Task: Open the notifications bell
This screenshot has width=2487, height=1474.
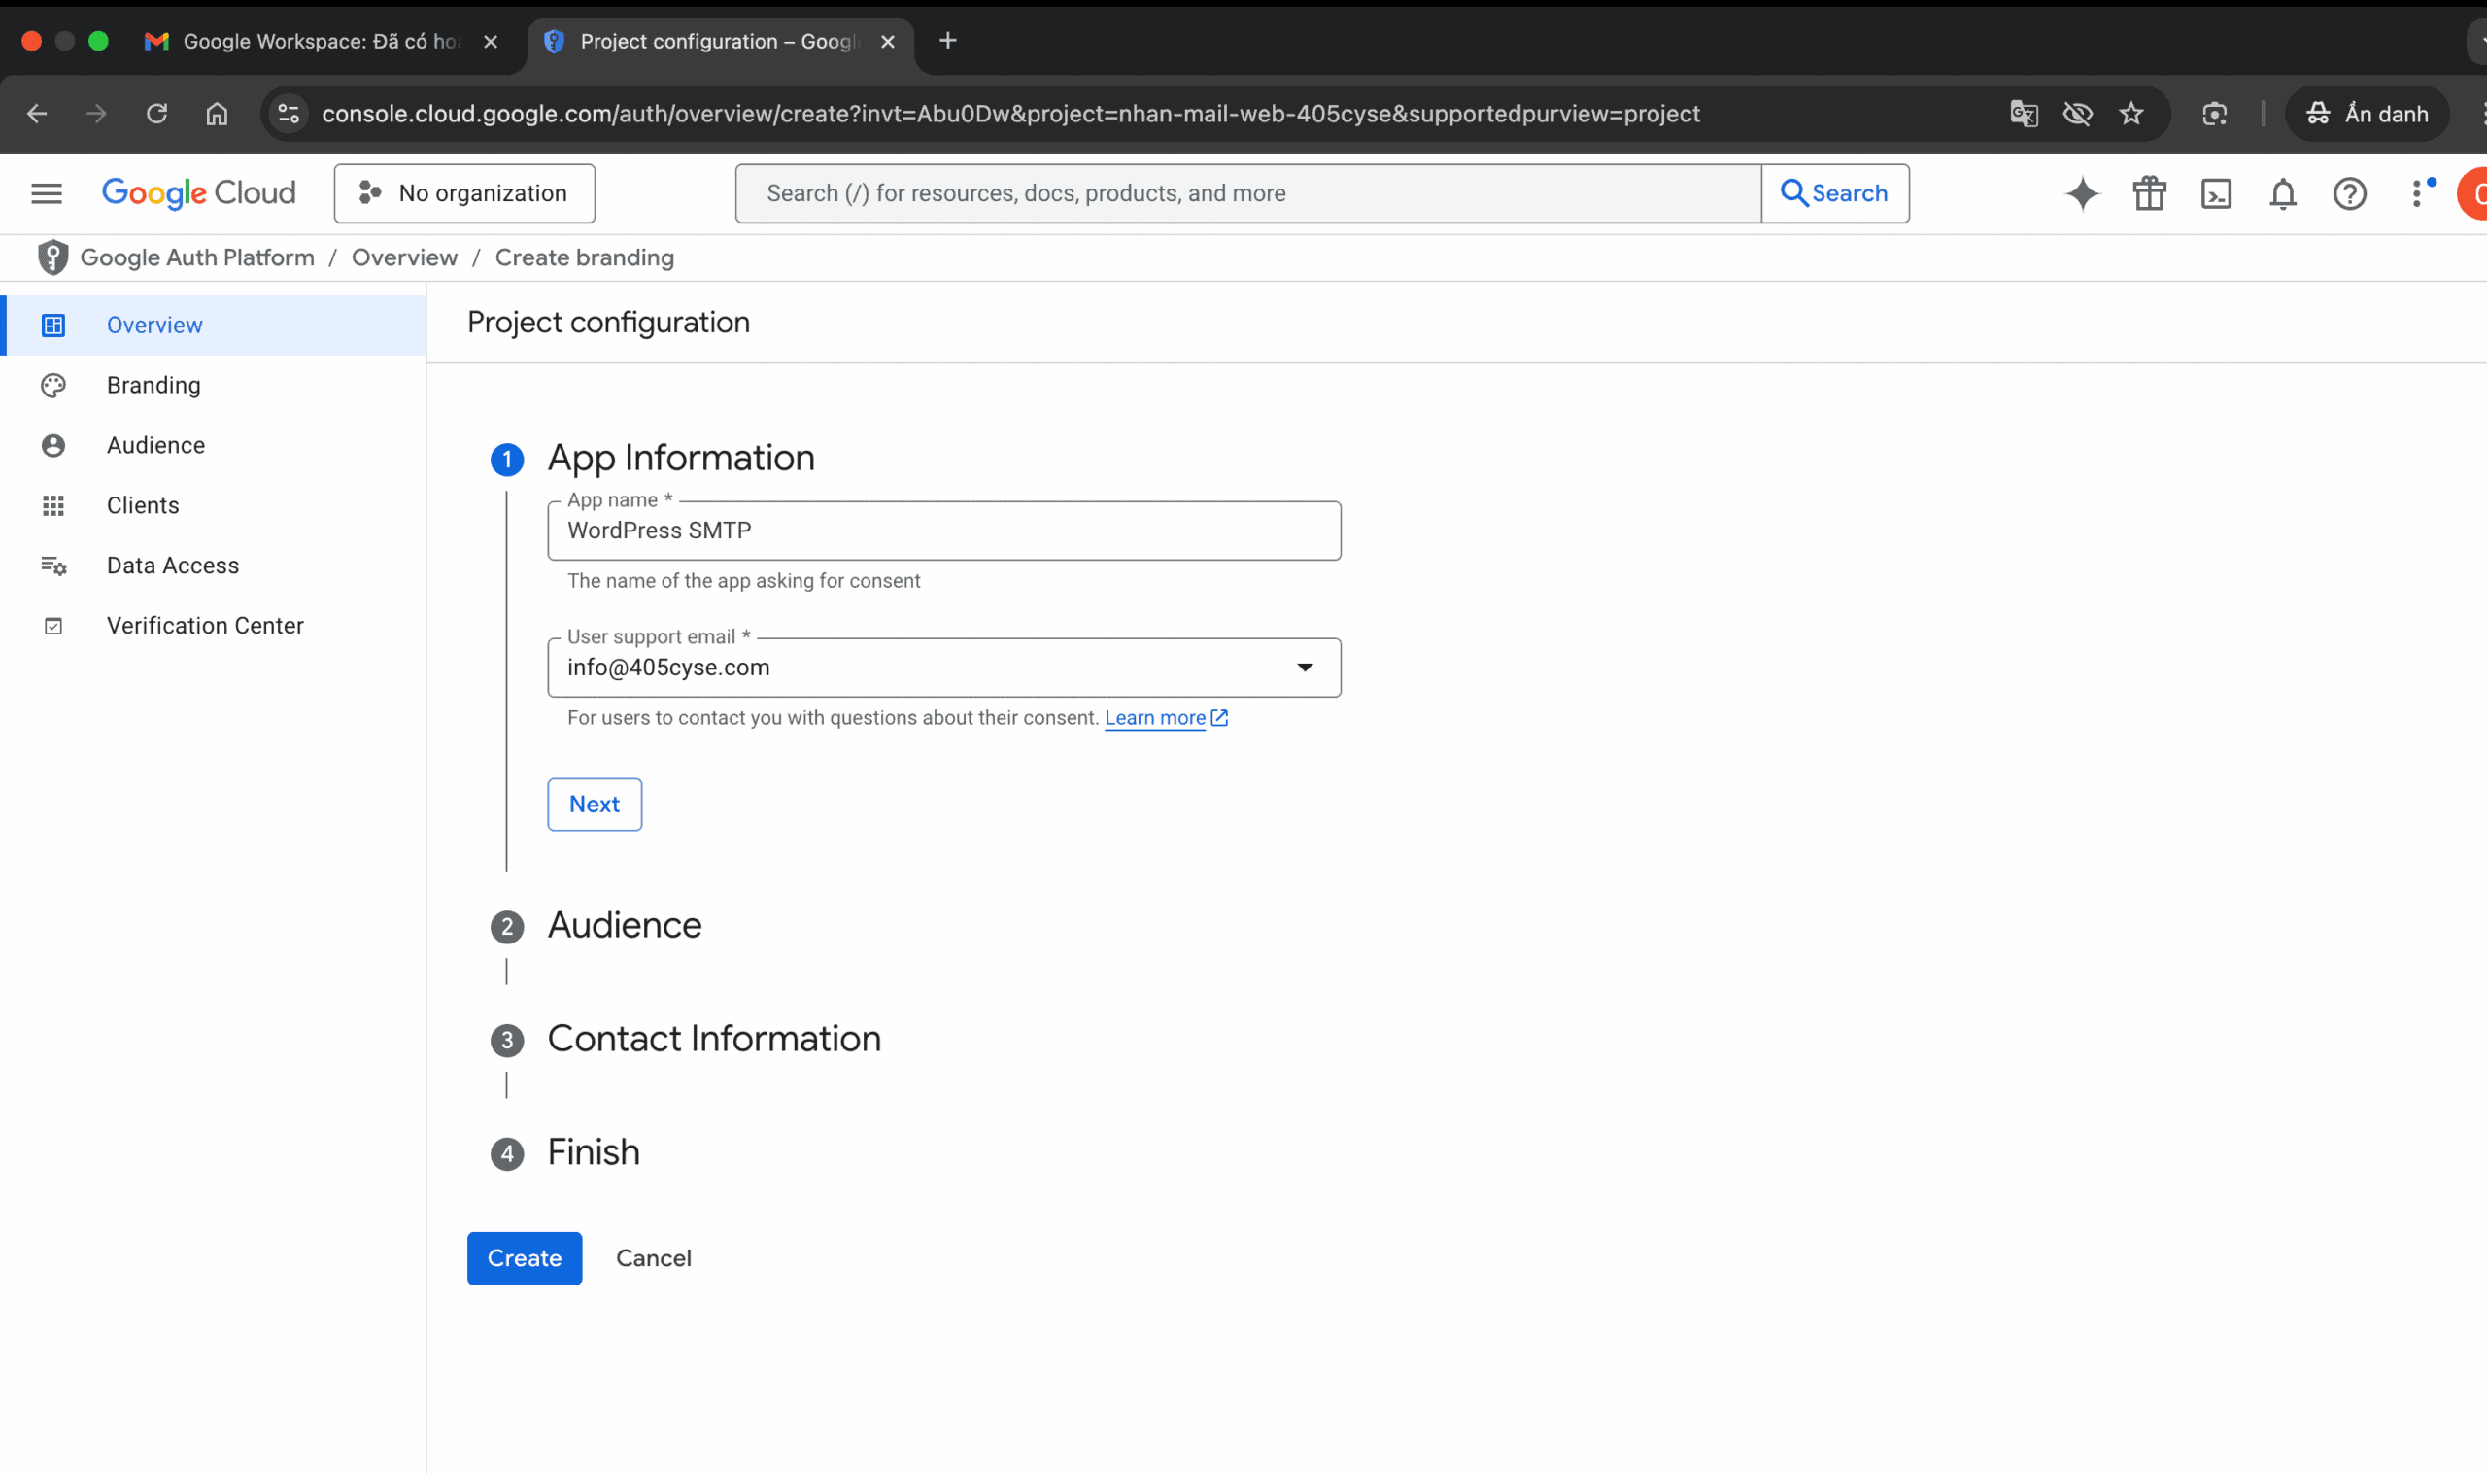Action: pos(2282,193)
